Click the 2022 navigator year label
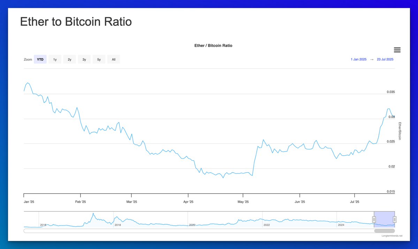Viewport: 418px width, 249px height. pyautogui.click(x=267, y=225)
